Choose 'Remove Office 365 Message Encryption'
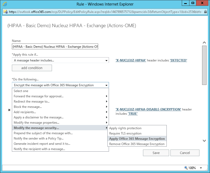Viewport: 210px width, 173px height. click(x=137, y=144)
